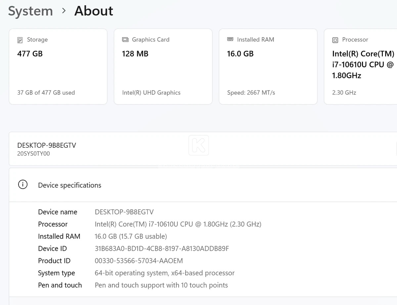Click the Storage disk icon
The image size is (397, 305).
coord(20,40)
